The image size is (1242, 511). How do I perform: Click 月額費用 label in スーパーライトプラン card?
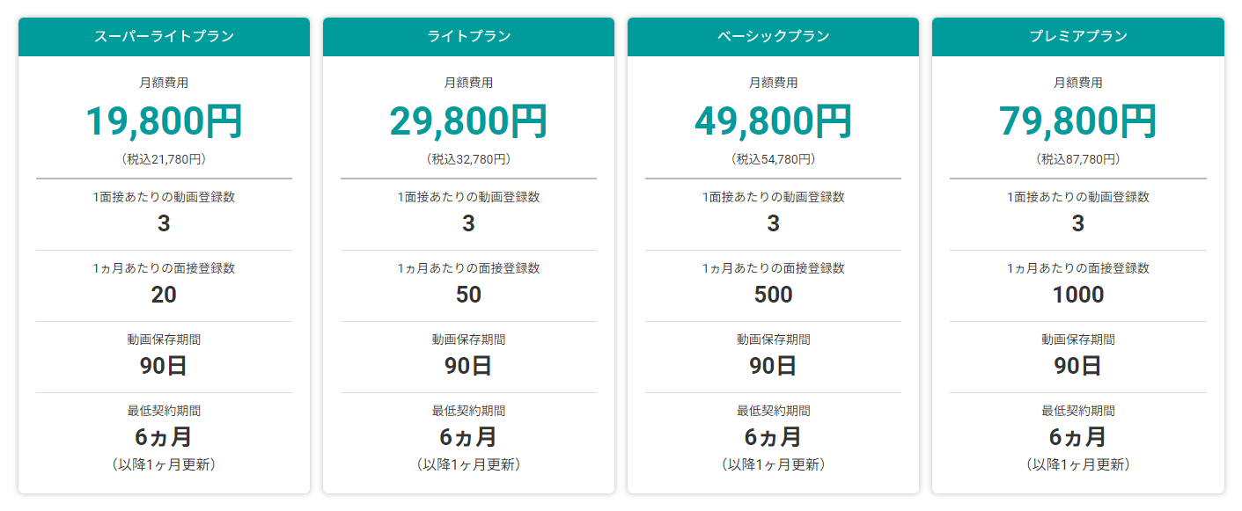tap(164, 83)
